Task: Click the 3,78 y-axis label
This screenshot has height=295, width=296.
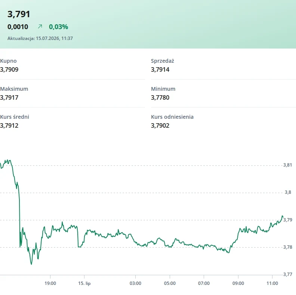Action: (x=288, y=247)
